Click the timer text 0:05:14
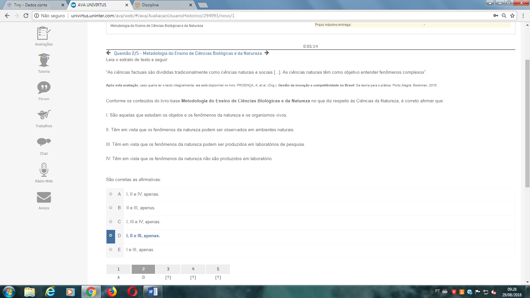 pyautogui.click(x=310, y=47)
